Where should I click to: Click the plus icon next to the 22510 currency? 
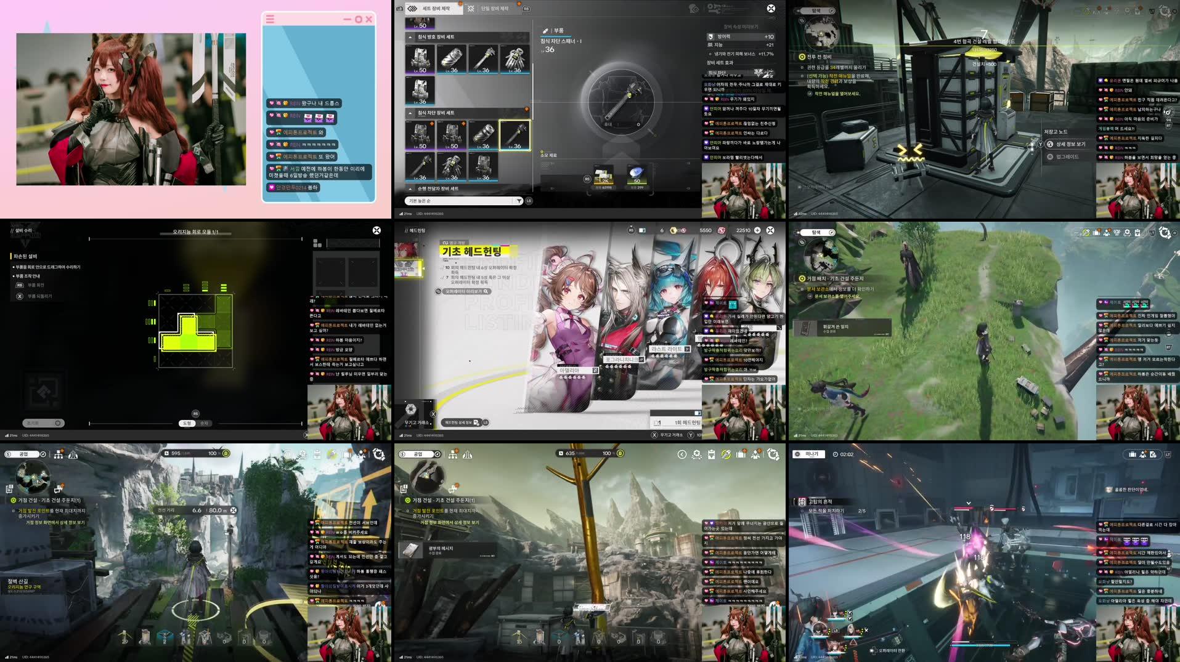[757, 230]
